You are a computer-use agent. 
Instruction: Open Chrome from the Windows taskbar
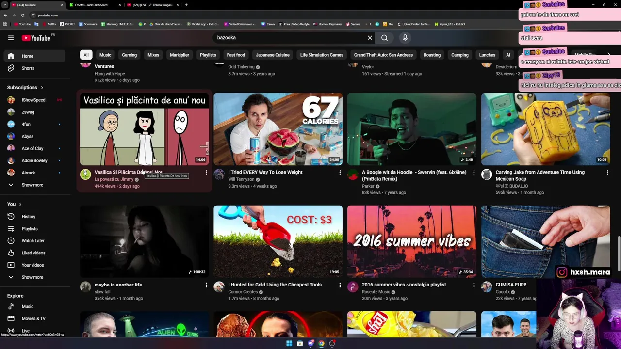click(321, 343)
